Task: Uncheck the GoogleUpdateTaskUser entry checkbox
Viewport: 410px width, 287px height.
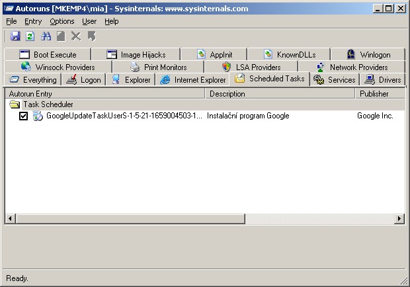Action: tap(24, 116)
